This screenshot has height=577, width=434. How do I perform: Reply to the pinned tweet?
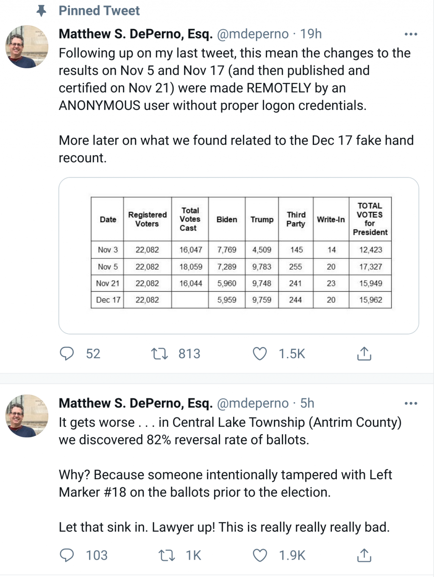tap(67, 354)
